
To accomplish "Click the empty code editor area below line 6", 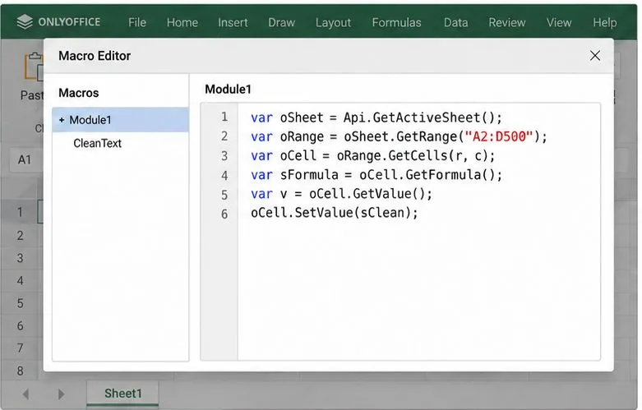I will click(x=418, y=291).
